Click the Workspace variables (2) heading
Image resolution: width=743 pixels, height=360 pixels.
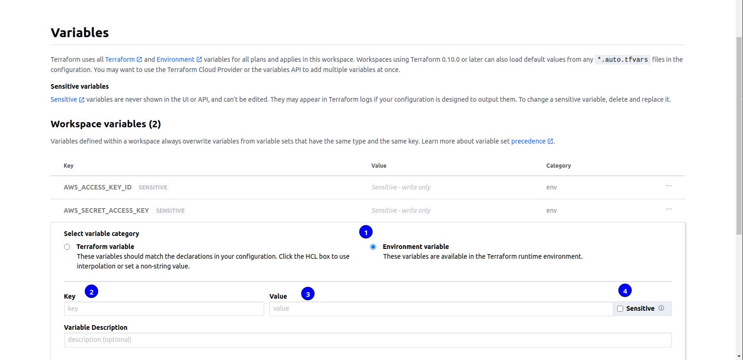[106, 124]
